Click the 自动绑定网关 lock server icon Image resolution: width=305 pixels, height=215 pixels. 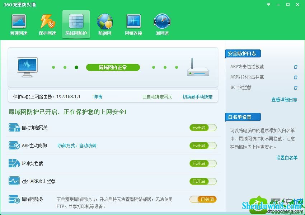coord(14,128)
